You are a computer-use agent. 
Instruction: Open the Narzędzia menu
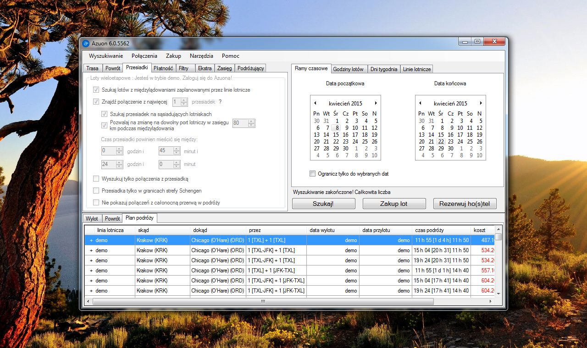pos(201,56)
